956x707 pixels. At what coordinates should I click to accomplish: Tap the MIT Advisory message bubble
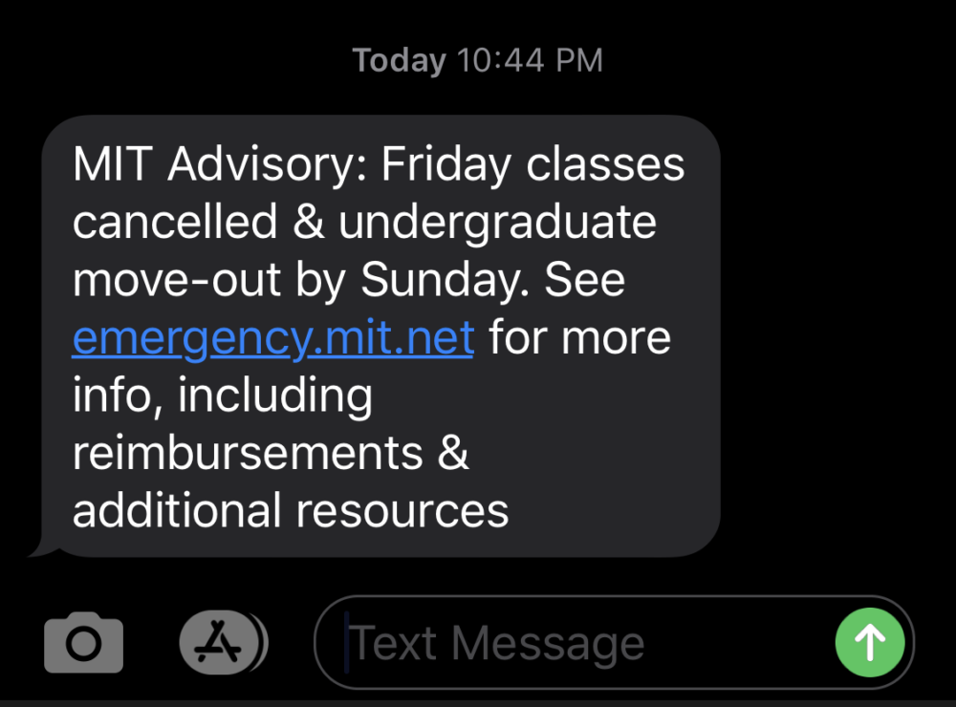tap(381, 336)
